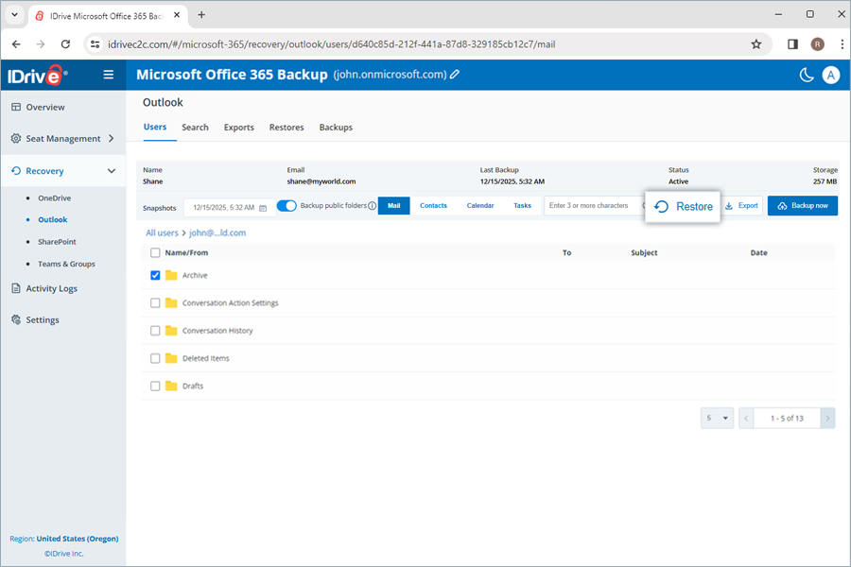The height and width of the screenshot is (567, 851).
Task: Check the Deleted Items folder
Action: point(156,358)
